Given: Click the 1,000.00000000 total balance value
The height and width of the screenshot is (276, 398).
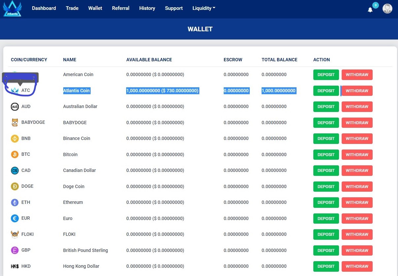Looking at the screenshot, I should pos(279,91).
